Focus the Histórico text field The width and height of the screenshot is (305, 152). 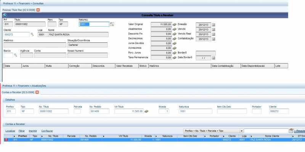click(35, 45)
